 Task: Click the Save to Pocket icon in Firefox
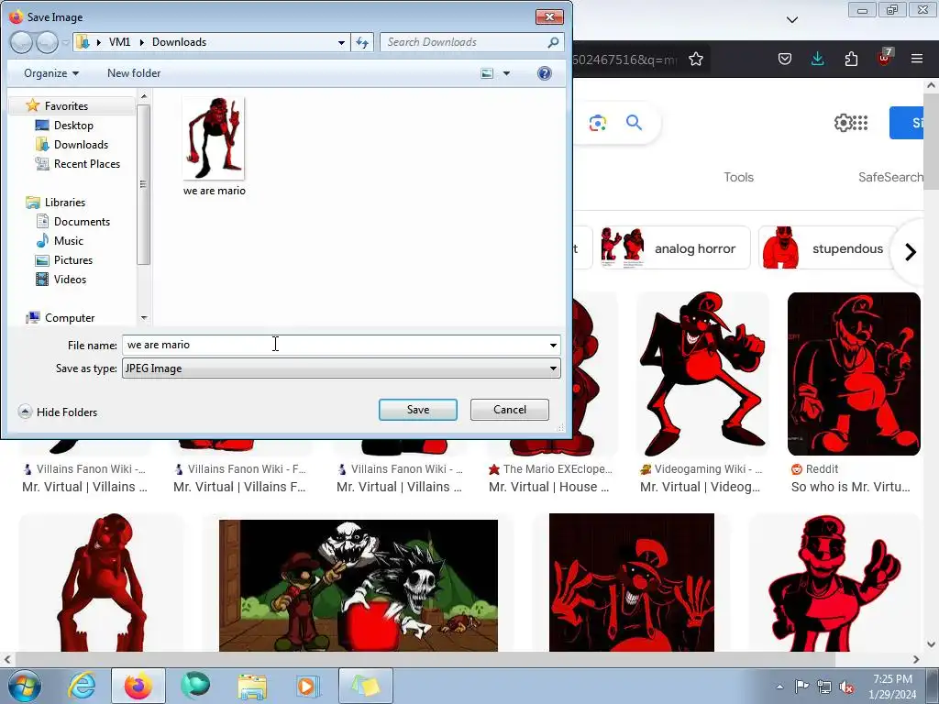click(785, 59)
